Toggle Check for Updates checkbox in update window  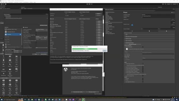coord(93,94)
